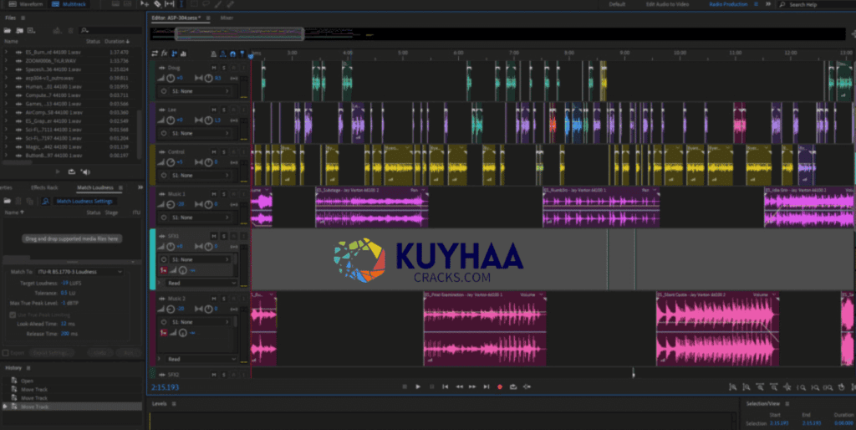Toggle auto-play speaker icon in Files panel
Screen dimensions: 856x430
click(85, 171)
